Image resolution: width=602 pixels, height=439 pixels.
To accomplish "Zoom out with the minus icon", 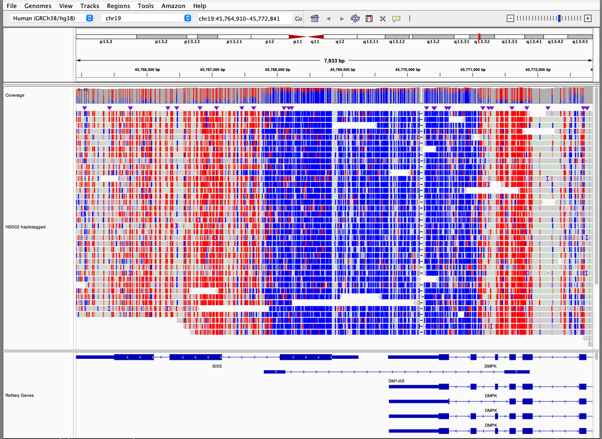I will point(510,19).
